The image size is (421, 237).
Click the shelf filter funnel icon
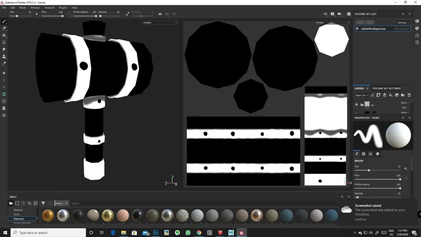point(43,203)
